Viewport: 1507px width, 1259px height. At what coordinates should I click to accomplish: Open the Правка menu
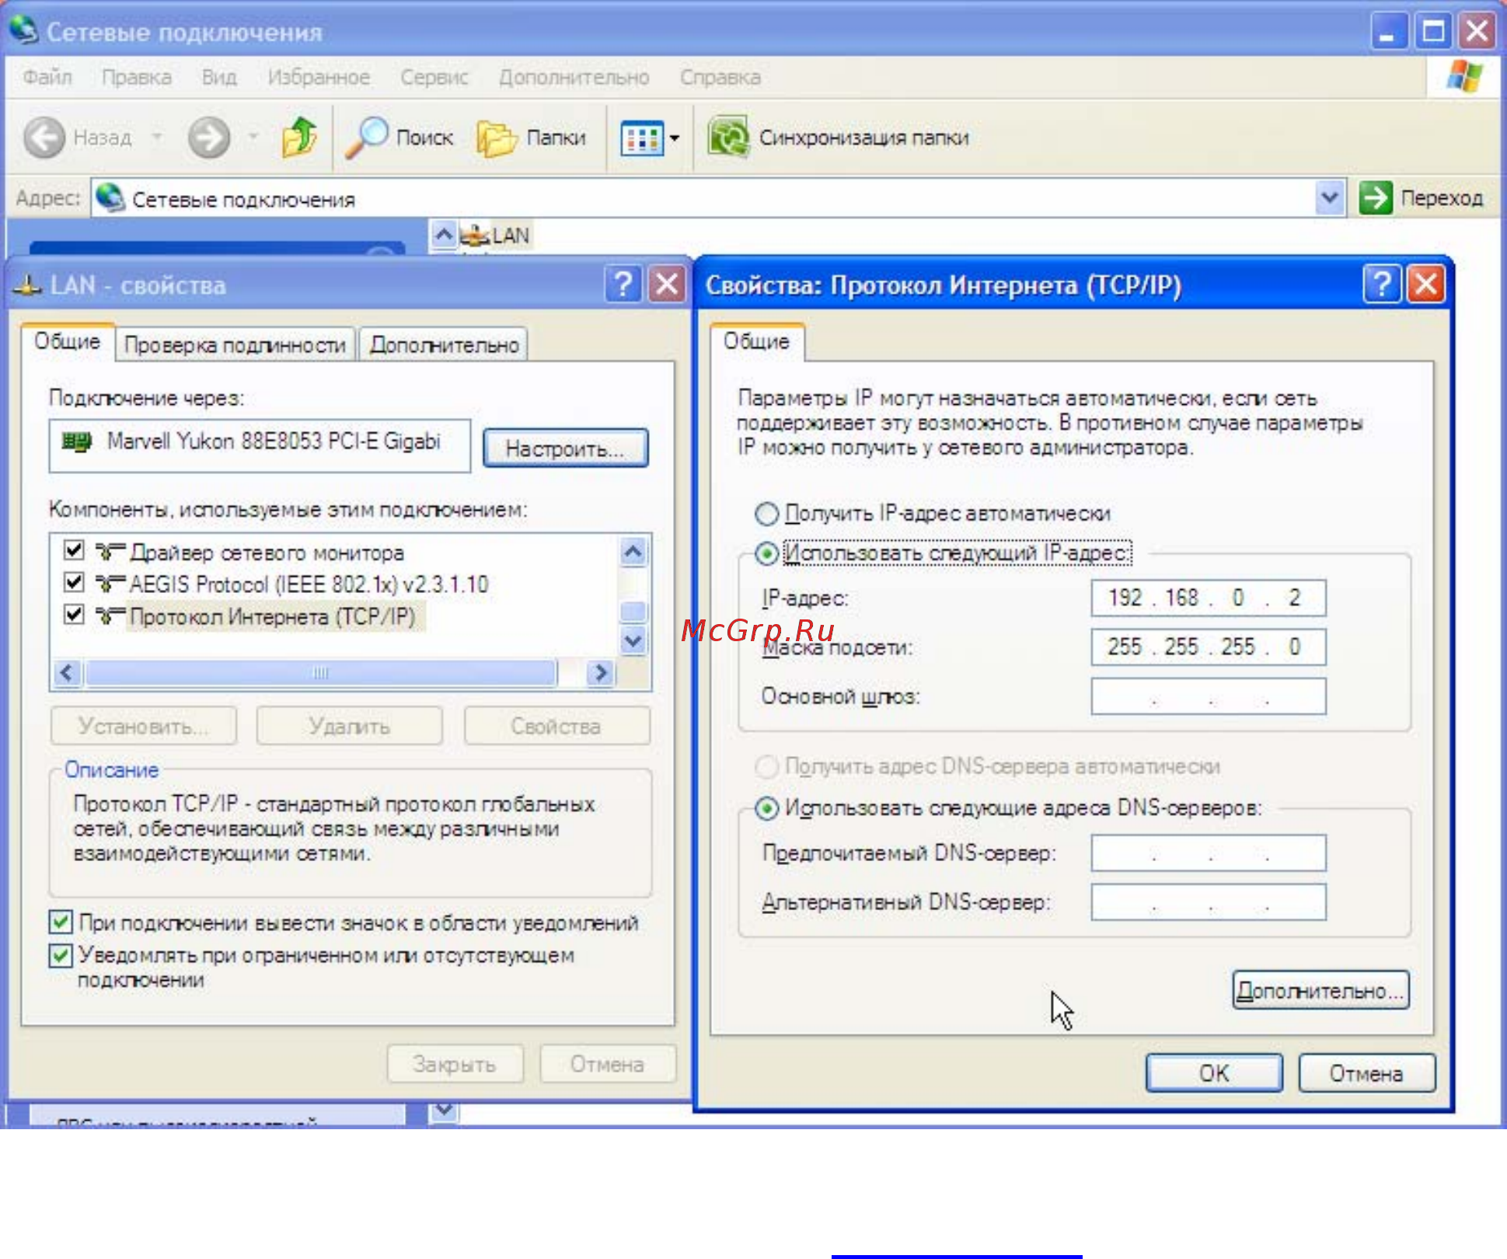137,77
